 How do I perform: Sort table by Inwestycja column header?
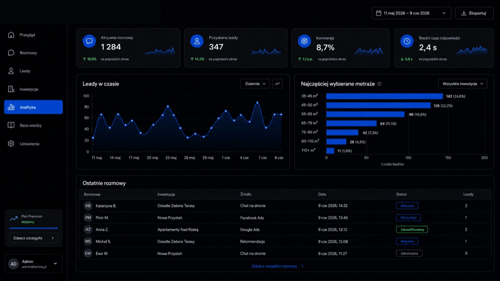166,194
